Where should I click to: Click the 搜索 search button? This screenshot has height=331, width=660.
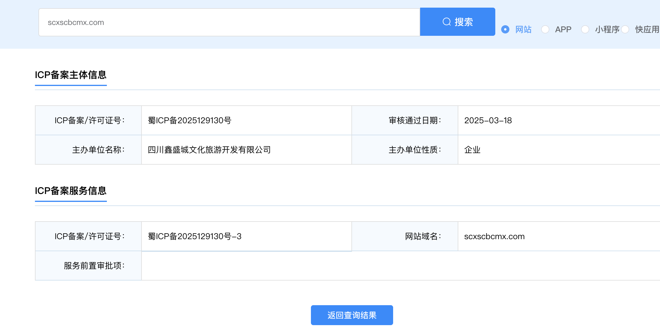point(457,22)
